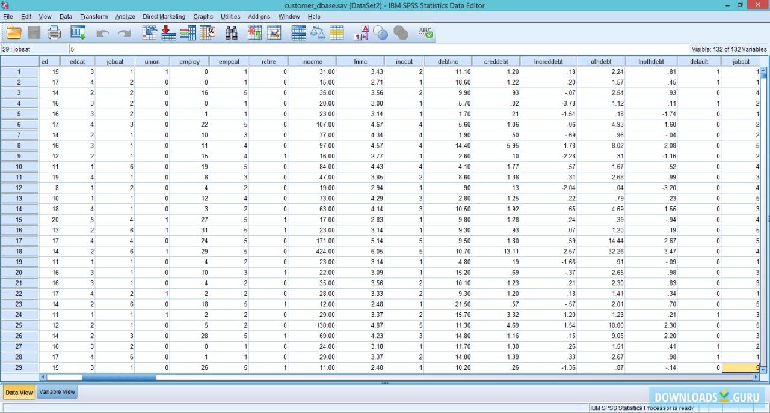Open the Utilities menu
The width and height of the screenshot is (770, 413).
(230, 17)
